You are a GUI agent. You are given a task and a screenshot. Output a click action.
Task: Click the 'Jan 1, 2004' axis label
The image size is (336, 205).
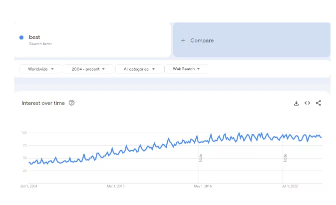click(x=28, y=186)
